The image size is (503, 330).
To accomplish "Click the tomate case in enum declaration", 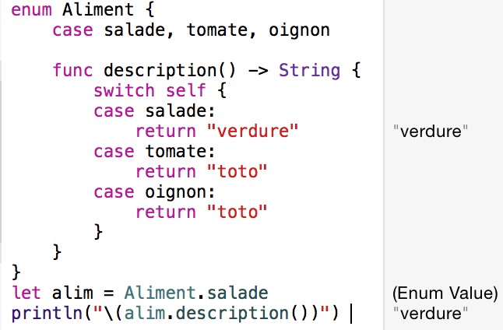I will coord(217,30).
